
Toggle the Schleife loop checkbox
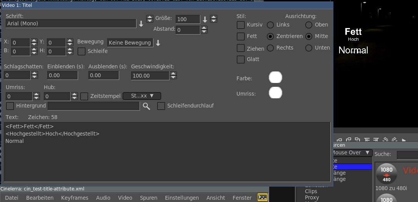click(x=82, y=51)
